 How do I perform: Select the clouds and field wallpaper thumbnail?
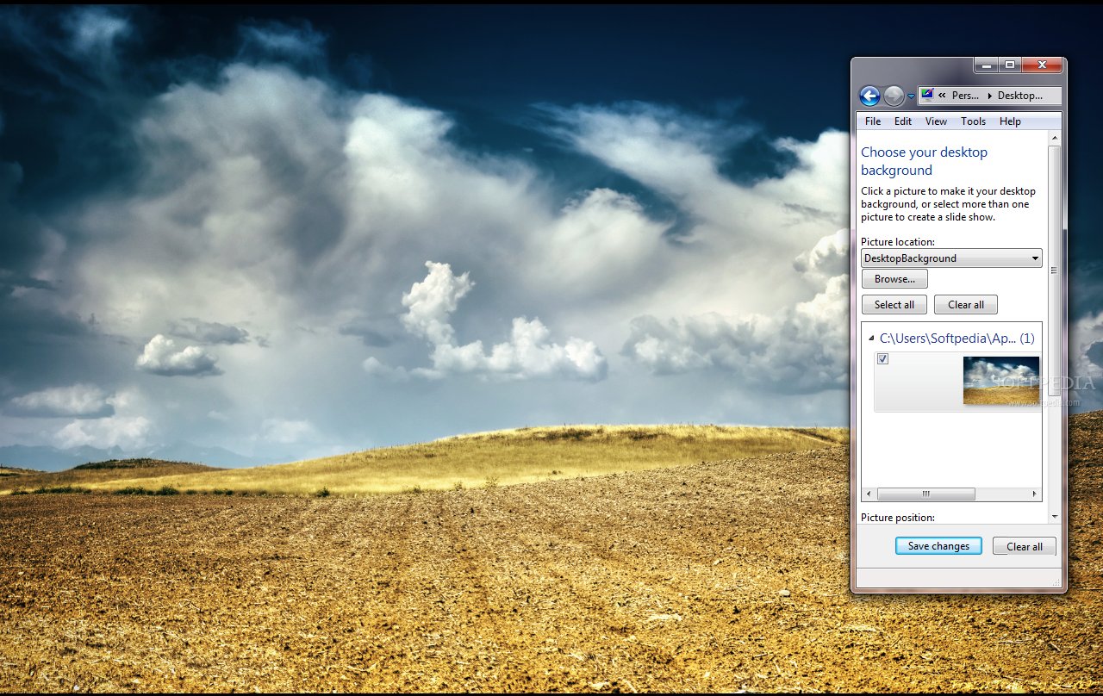tap(1000, 381)
